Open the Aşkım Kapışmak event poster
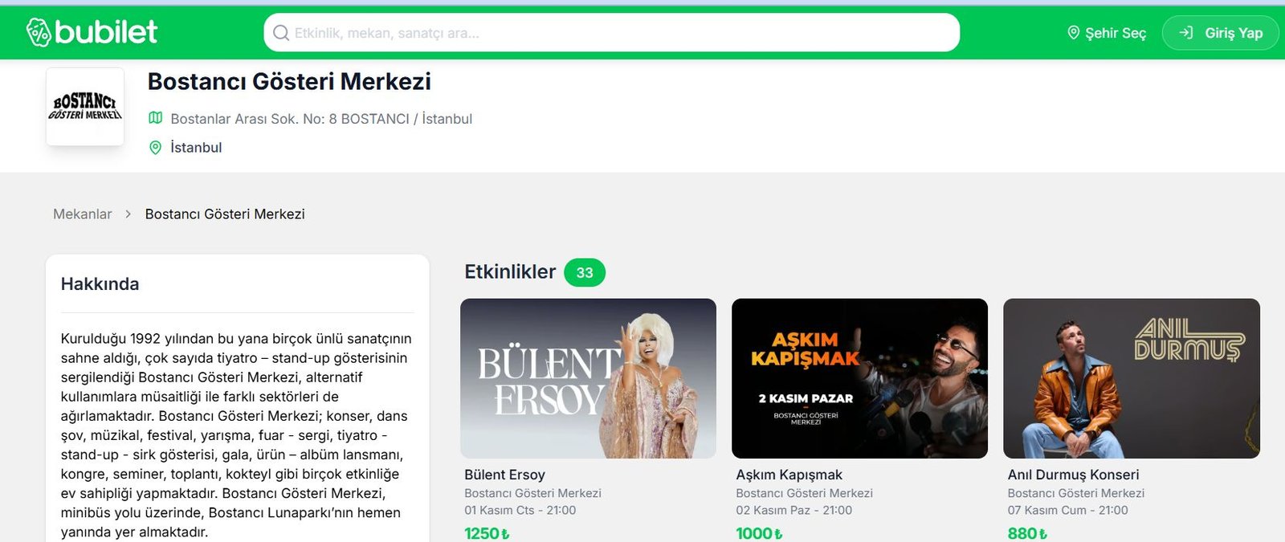The height and width of the screenshot is (542, 1285). (859, 378)
